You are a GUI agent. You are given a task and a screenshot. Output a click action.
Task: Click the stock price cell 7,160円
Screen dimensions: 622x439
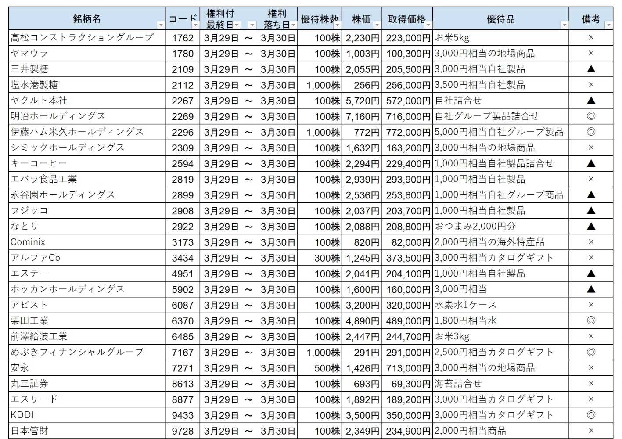[x=362, y=116]
